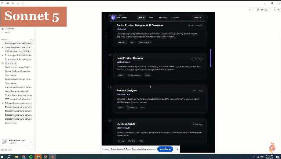Go back with the top-left arrow

[x=18, y=3]
